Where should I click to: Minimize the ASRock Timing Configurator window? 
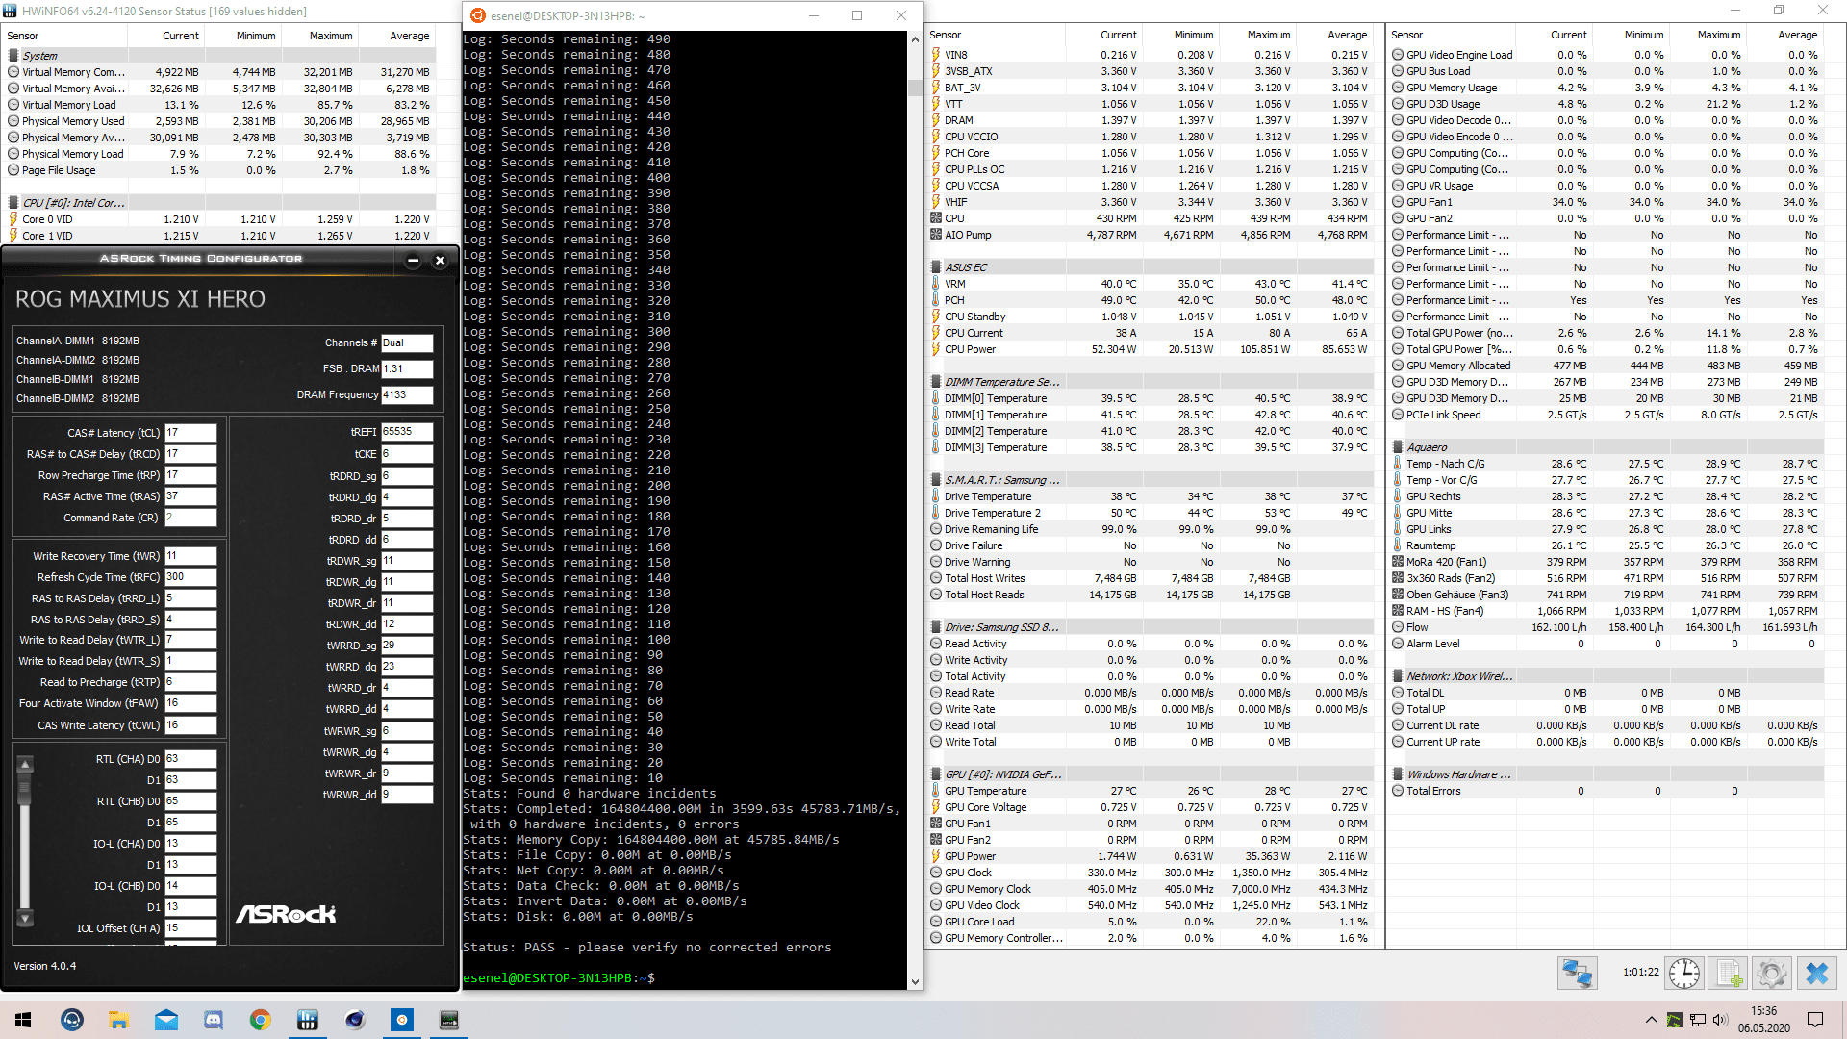413,260
